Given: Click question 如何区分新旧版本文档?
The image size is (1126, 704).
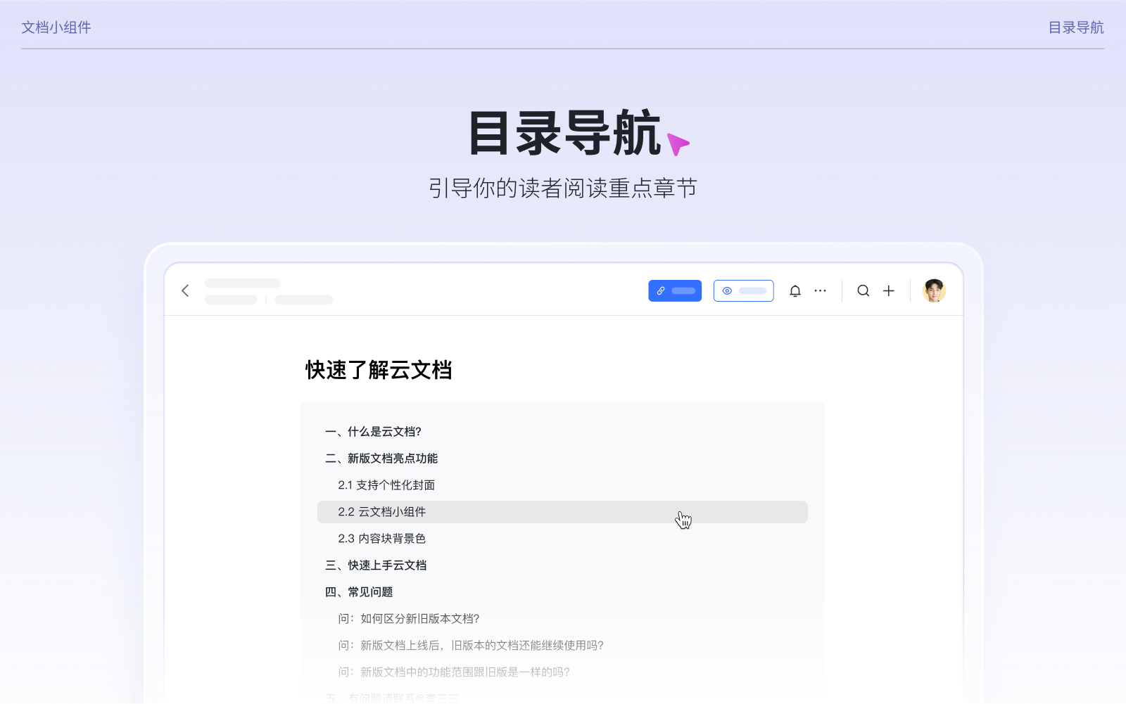Looking at the screenshot, I should [409, 619].
